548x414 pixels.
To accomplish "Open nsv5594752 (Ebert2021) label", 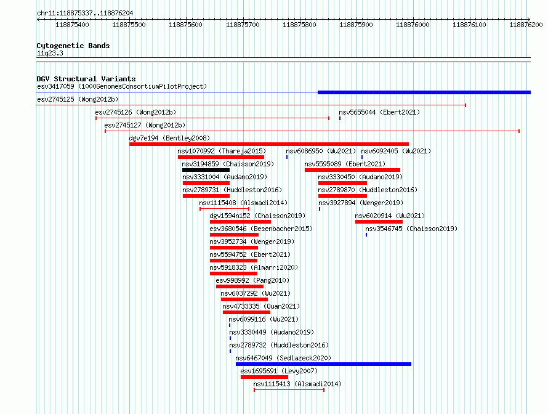I will pos(250,254).
